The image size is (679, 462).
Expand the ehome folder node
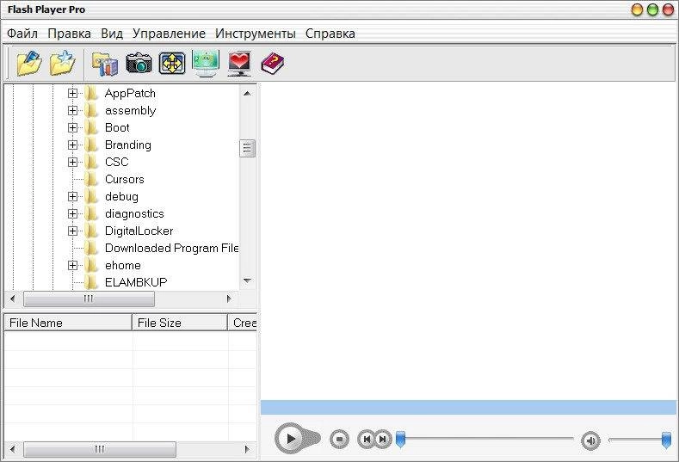click(x=73, y=266)
